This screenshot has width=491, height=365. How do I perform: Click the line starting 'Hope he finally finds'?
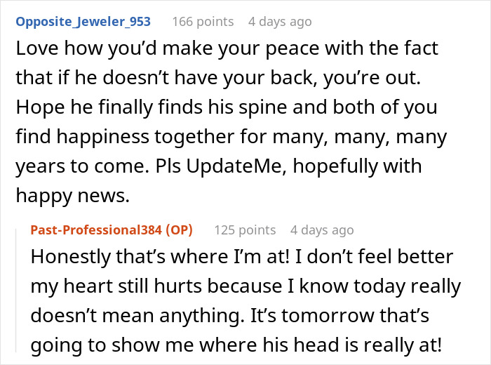(227, 107)
